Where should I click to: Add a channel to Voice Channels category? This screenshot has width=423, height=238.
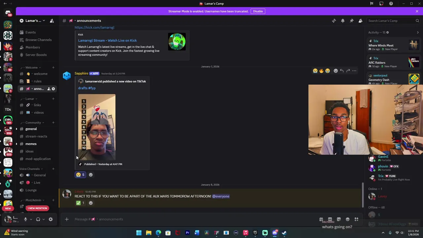[53, 169]
